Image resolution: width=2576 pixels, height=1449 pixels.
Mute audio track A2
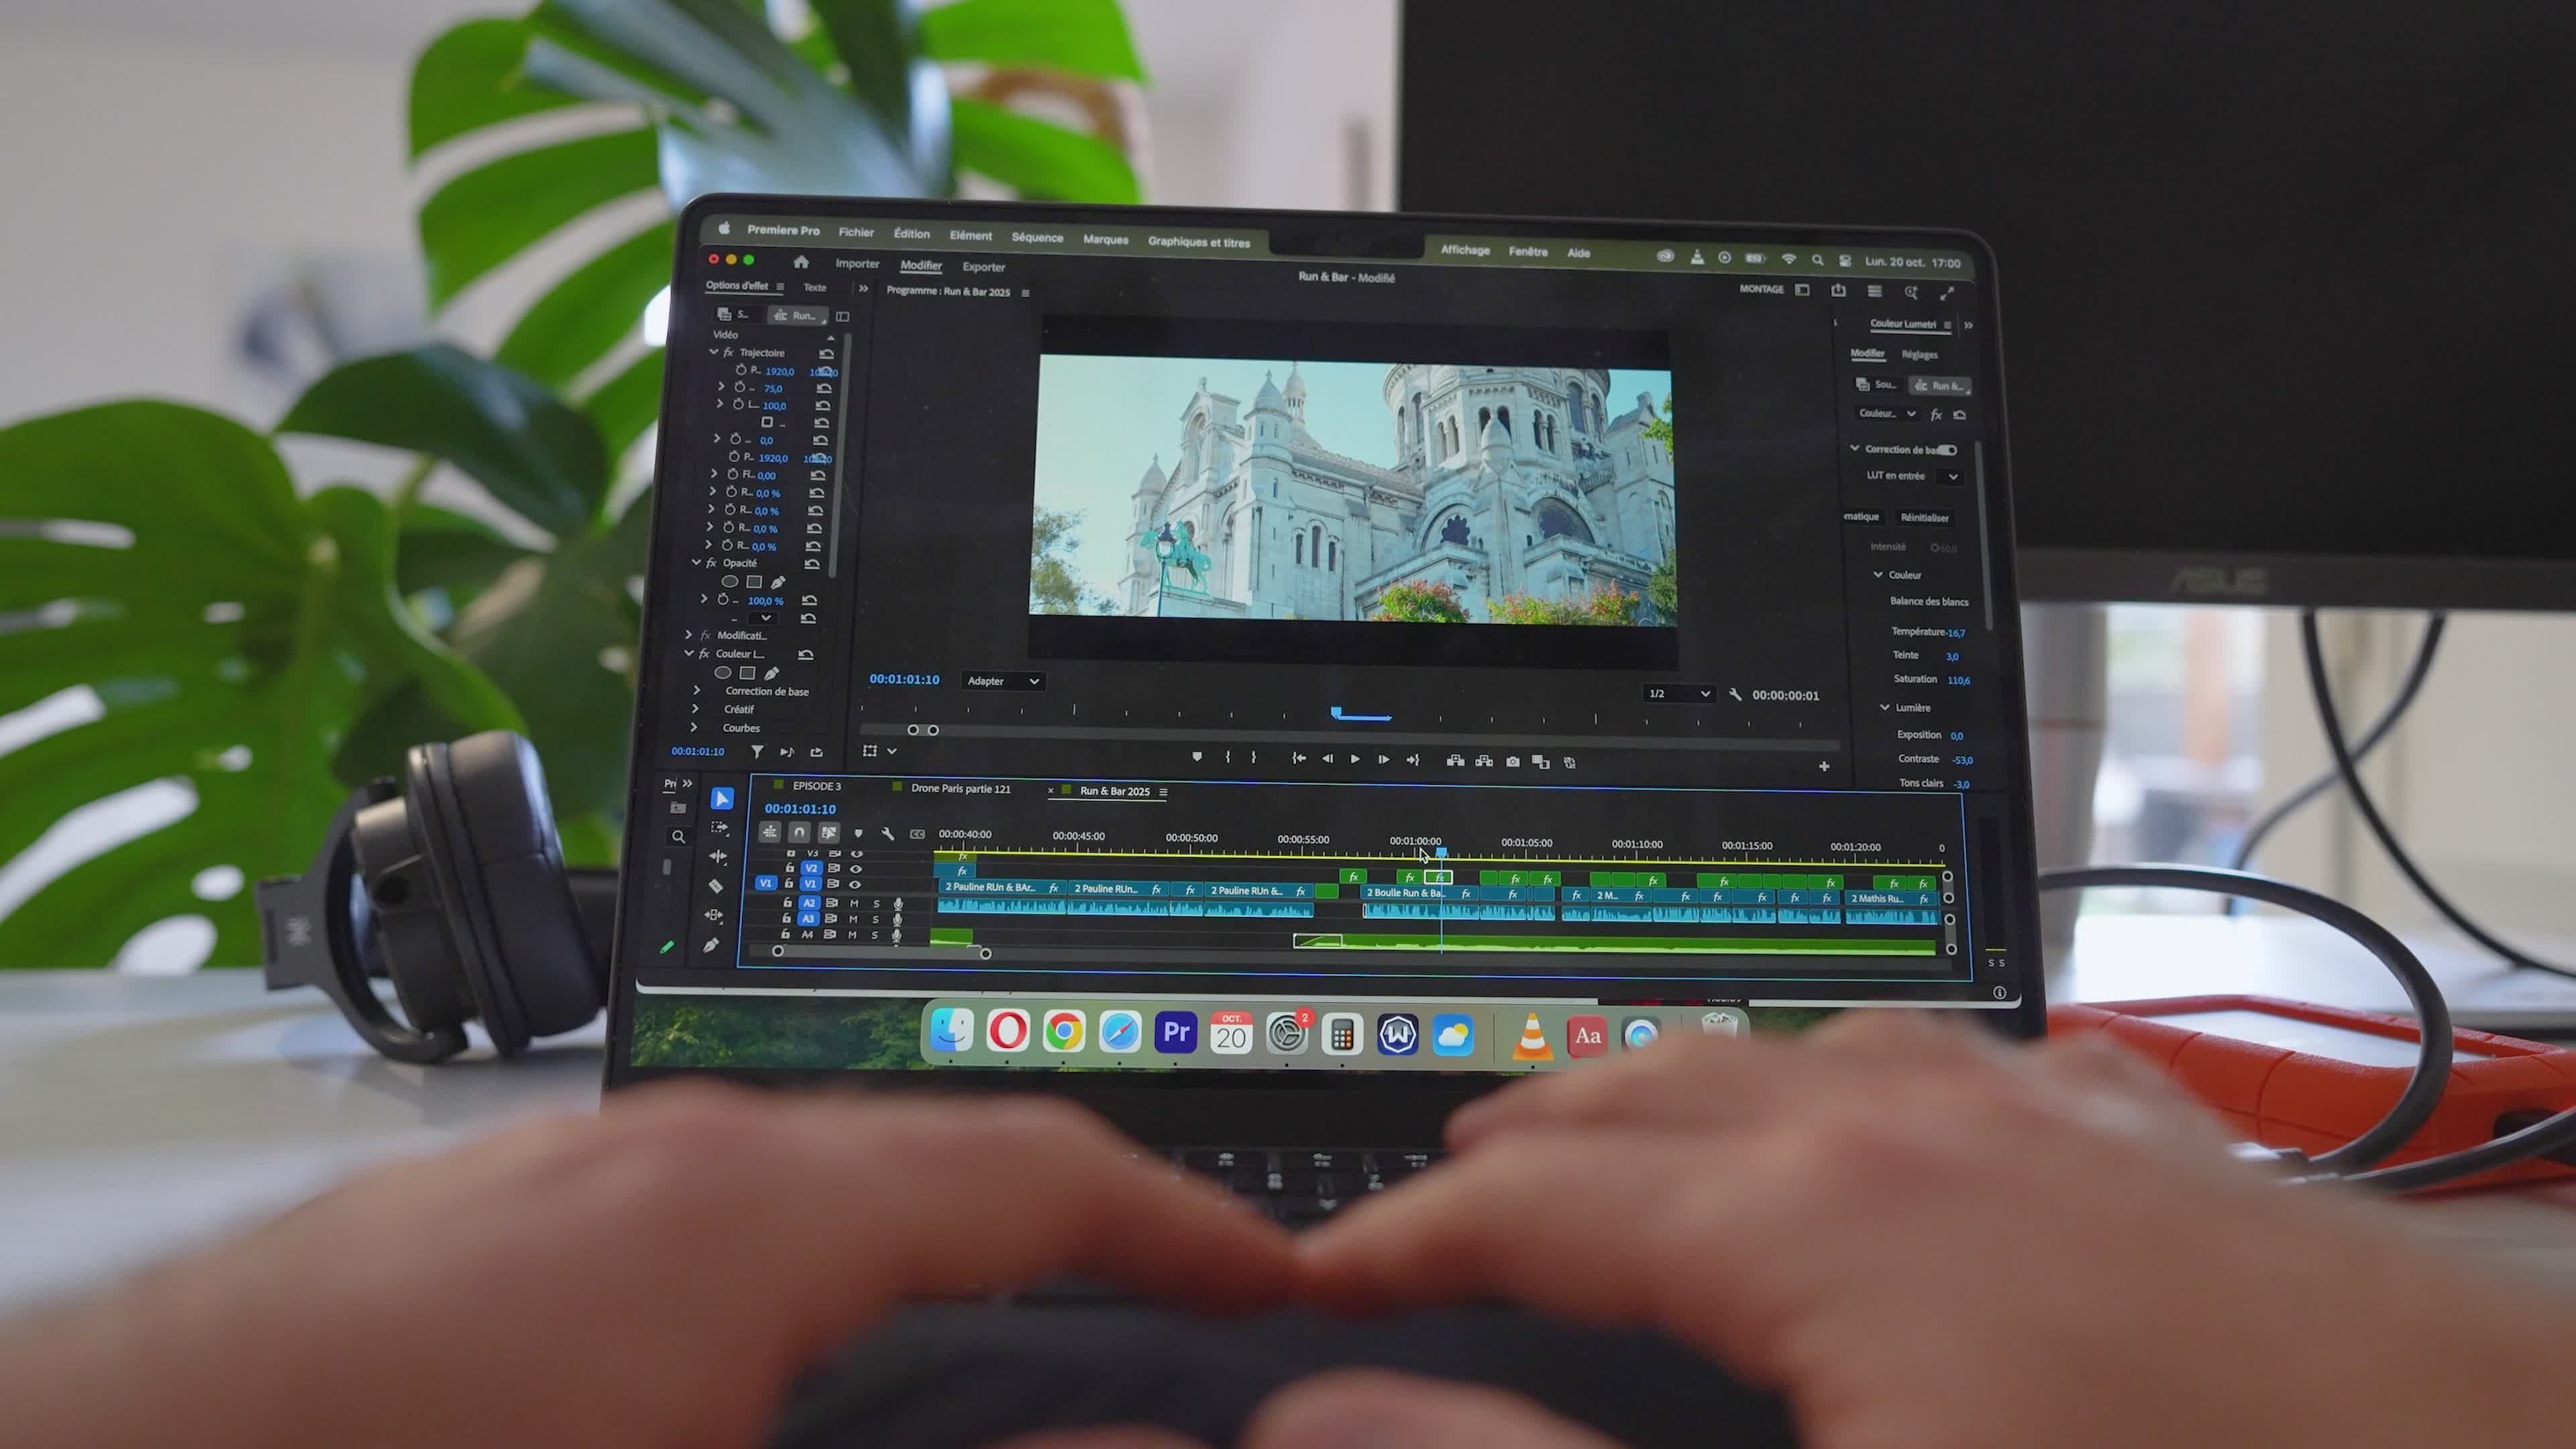coord(854,903)
